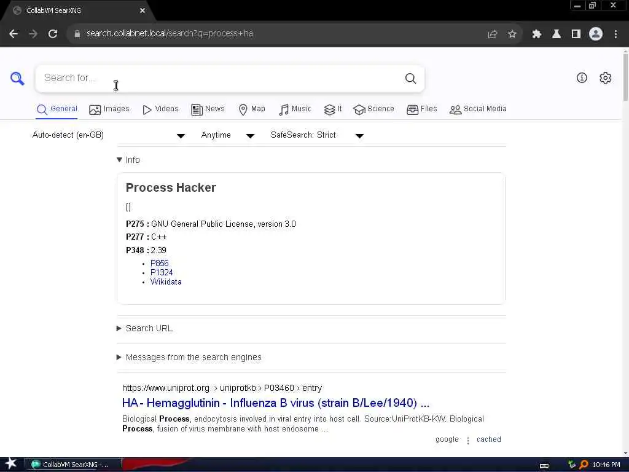629x472 pixels.
Task: Close the CollabVM SearXNG tab
Action: (143, 11)
